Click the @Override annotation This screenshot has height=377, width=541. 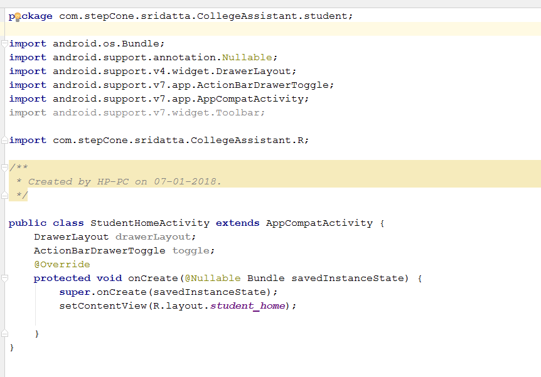(61, 264)
